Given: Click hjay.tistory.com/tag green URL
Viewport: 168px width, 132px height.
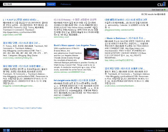Looking at the screenshot, I should 120,60.
